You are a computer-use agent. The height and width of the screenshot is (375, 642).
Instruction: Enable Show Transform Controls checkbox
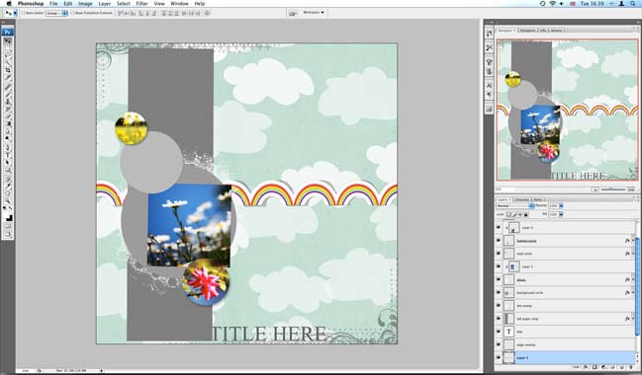[72, 13]
